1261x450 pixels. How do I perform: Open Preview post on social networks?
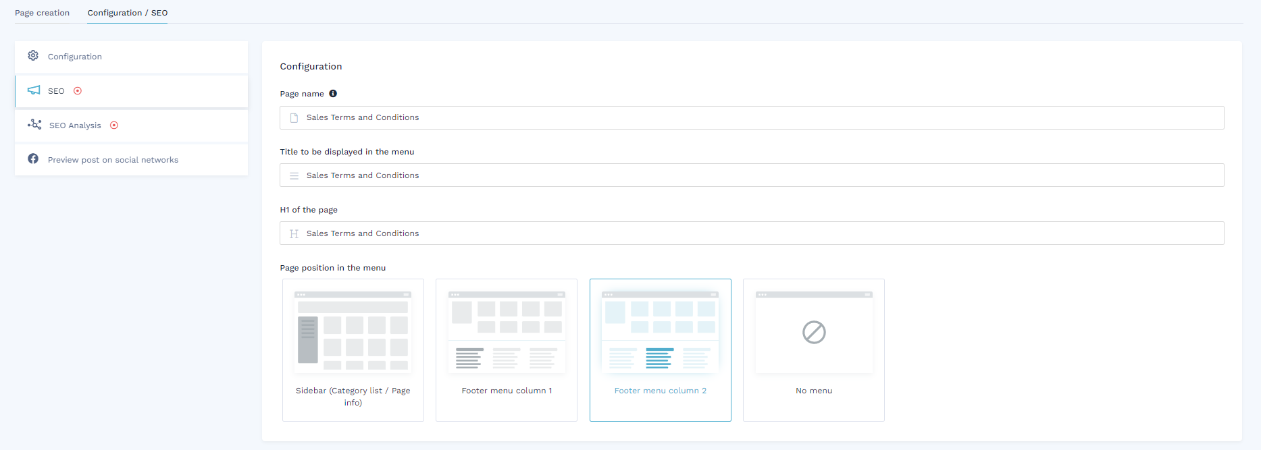pyautogui.click(x=131, y=160)
